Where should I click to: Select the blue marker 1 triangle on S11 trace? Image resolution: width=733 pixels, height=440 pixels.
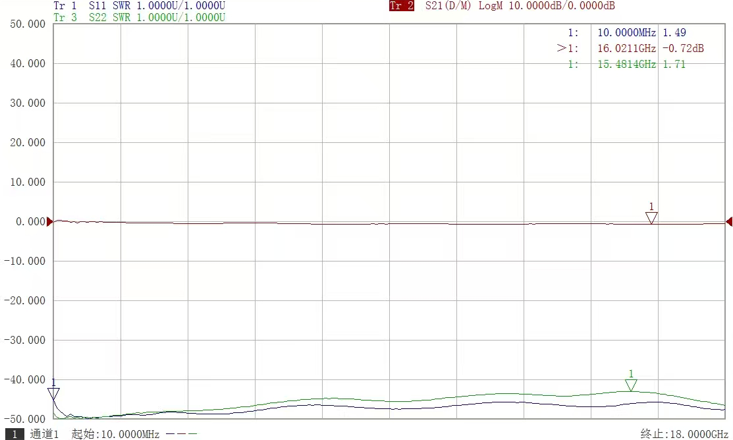click(x=53, y=393)
